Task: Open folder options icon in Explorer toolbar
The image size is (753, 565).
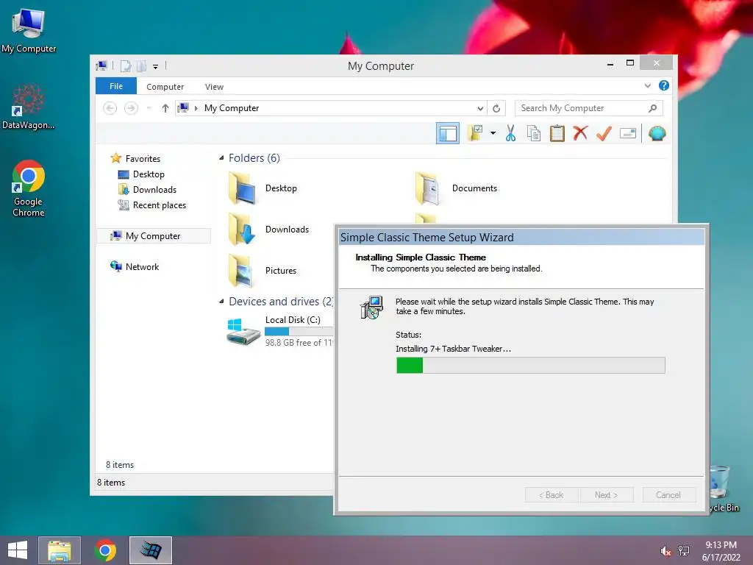Action: pyautogui.click(x=476, y=133)
